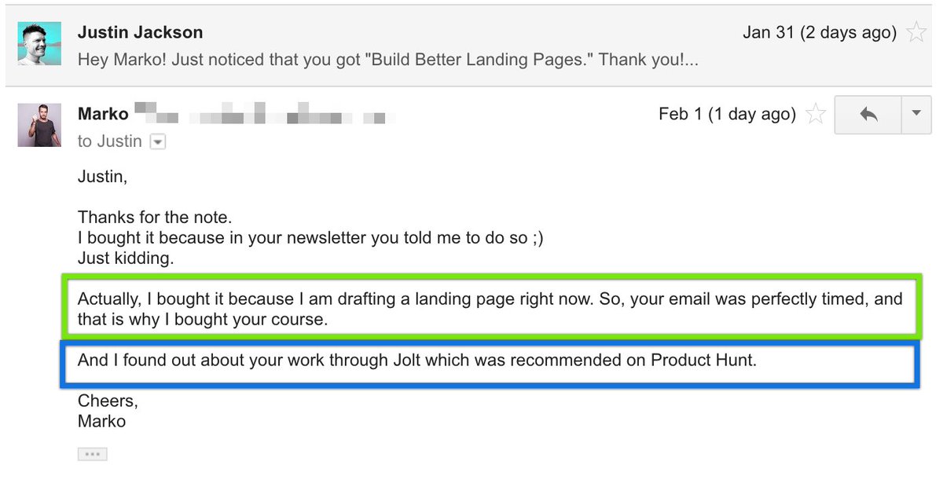Expand trimmed content ellipsis button
Screen dimensions: 943x480
[92, 454]
